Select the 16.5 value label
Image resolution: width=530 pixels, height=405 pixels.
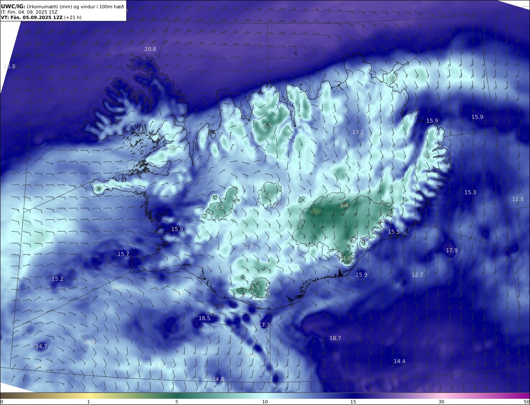tap(205, 318)
